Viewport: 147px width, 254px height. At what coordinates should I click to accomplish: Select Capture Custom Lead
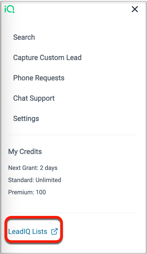point(47,57)
